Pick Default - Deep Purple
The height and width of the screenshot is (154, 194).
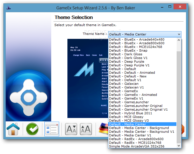(x=142, y=62)
